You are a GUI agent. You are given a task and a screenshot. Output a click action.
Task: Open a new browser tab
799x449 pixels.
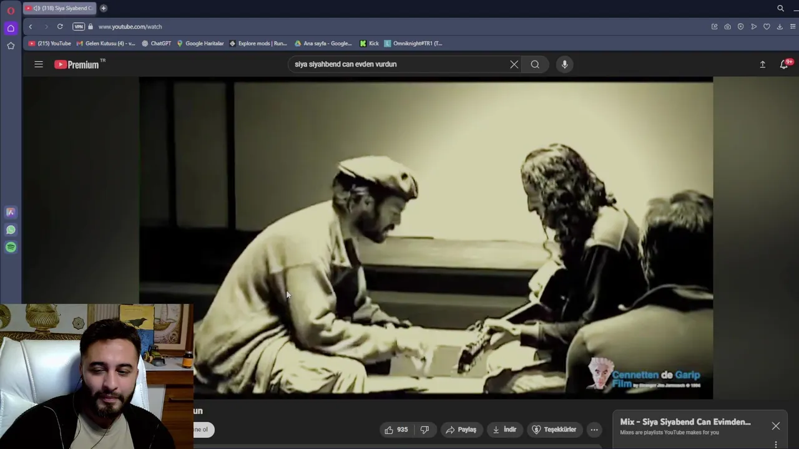pos(104,8)
